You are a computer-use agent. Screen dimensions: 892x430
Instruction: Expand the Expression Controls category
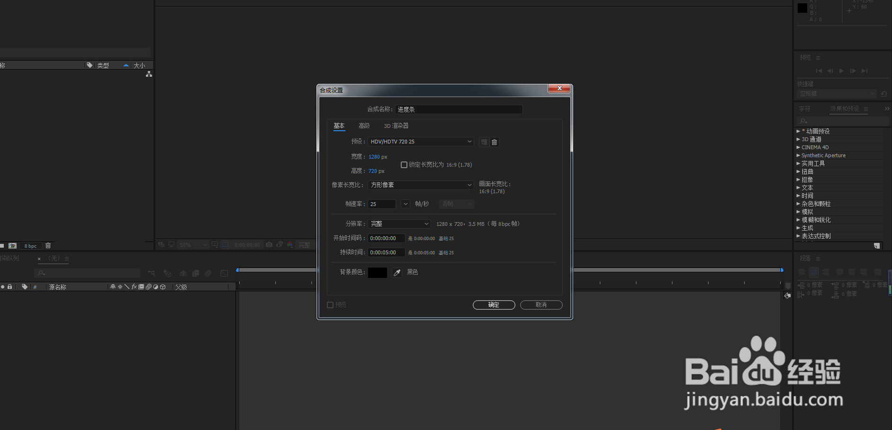point(798,236)
